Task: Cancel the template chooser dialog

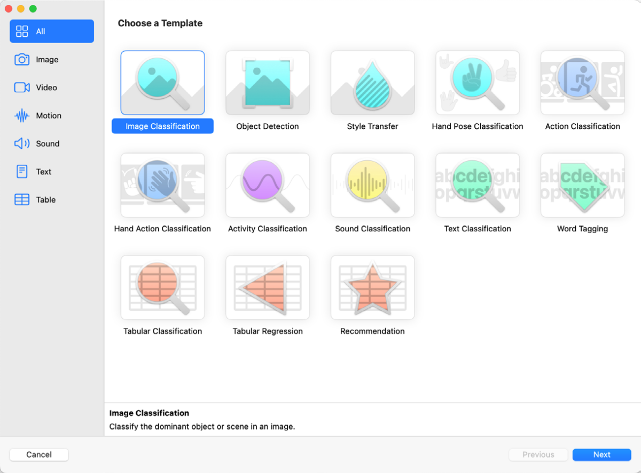Action: click(x=38, y=454)
